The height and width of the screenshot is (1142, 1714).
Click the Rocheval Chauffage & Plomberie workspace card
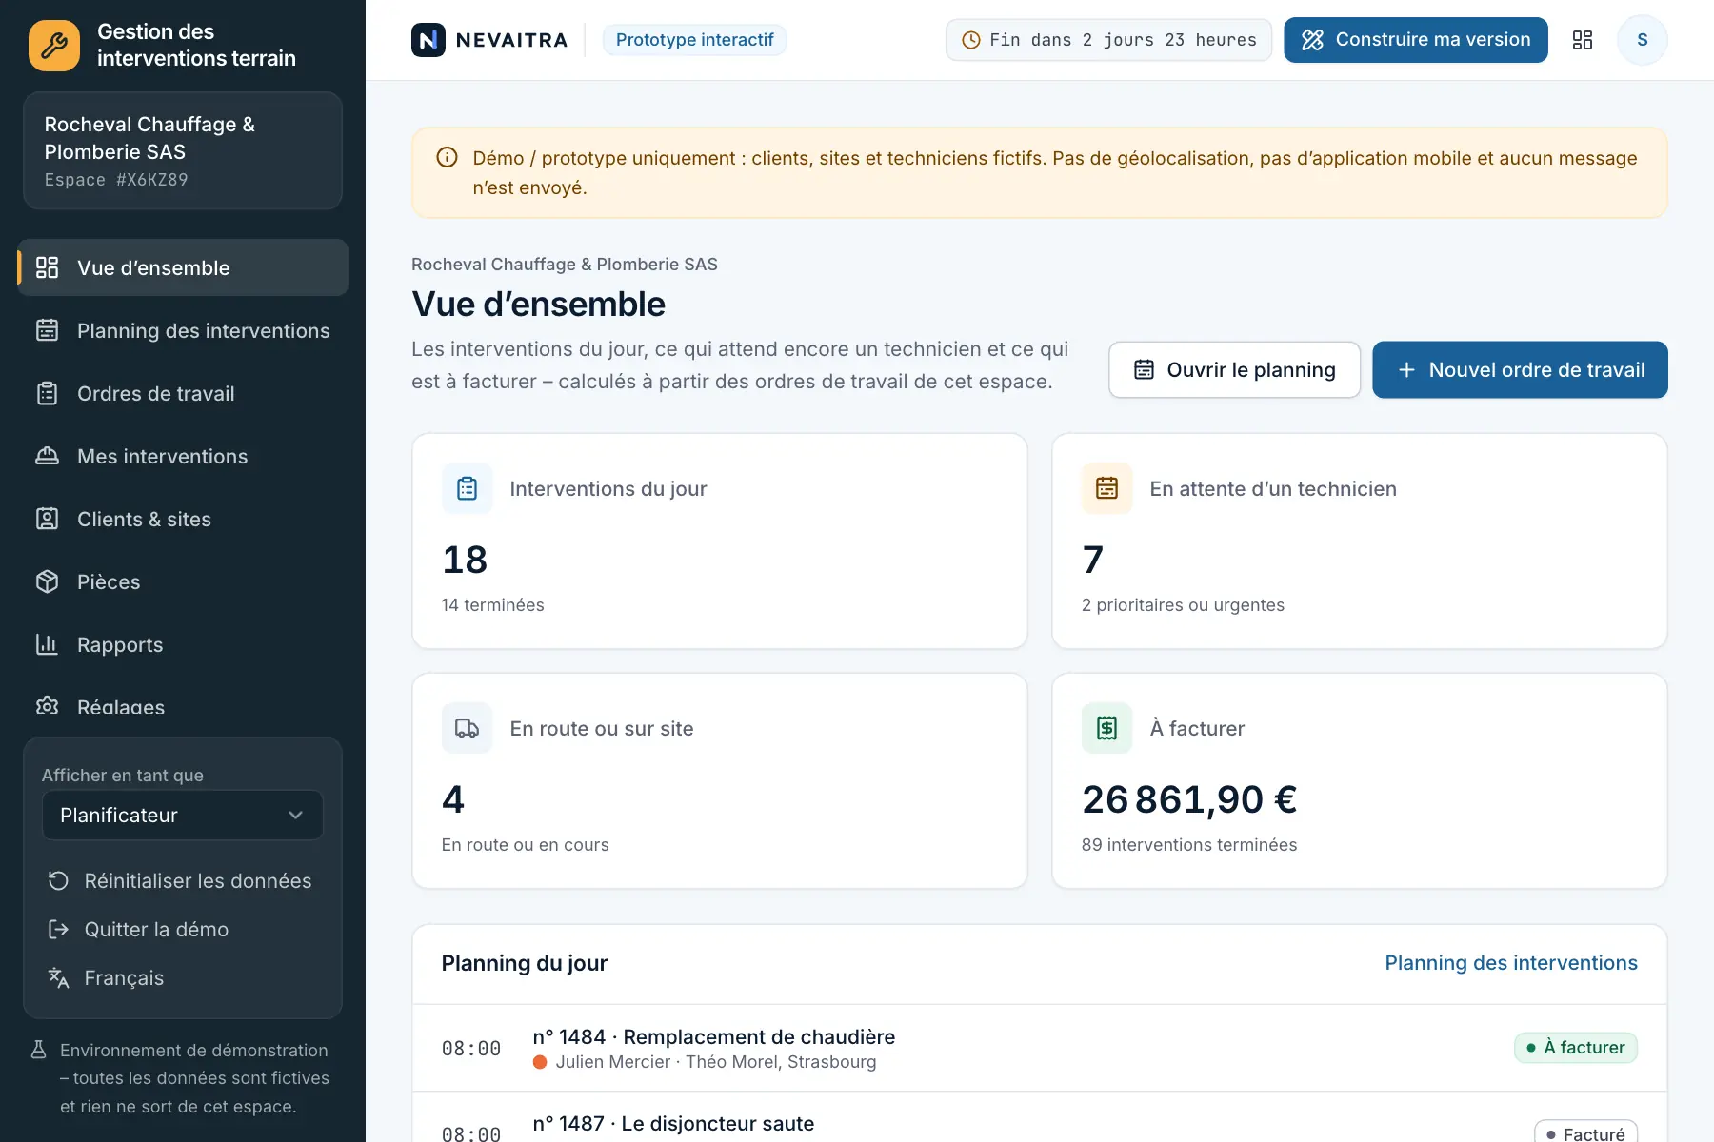pos(183,150)
